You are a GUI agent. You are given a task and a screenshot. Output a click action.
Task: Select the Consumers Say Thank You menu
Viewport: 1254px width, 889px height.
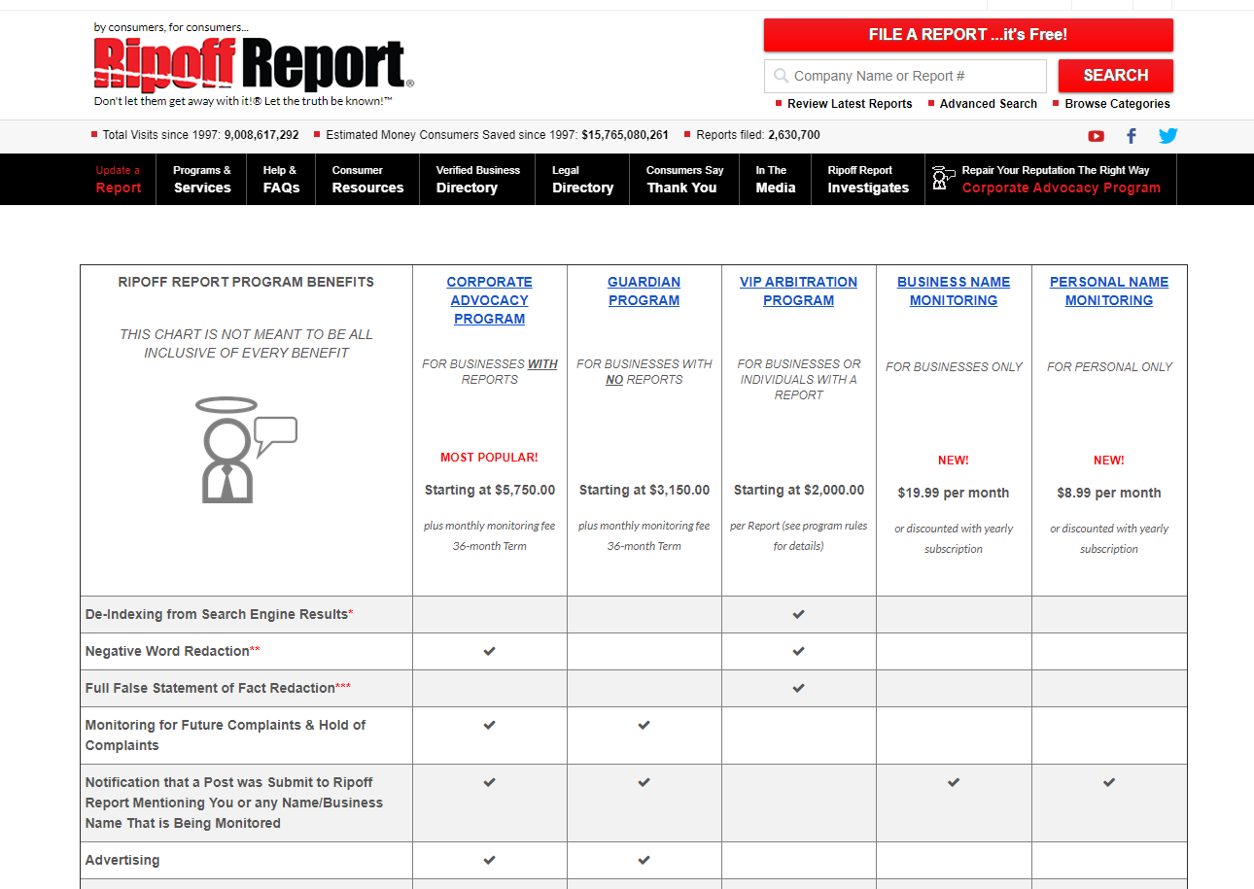pyautogui.click(x=683, y=179)
